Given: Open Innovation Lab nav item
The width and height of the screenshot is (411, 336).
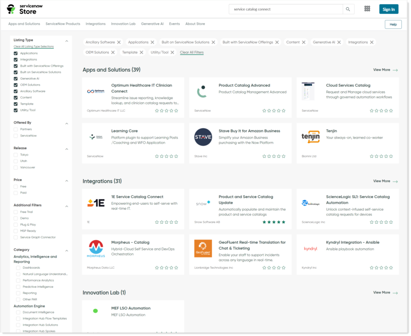Looking at the screenshot, I should (x=123, y=24).
